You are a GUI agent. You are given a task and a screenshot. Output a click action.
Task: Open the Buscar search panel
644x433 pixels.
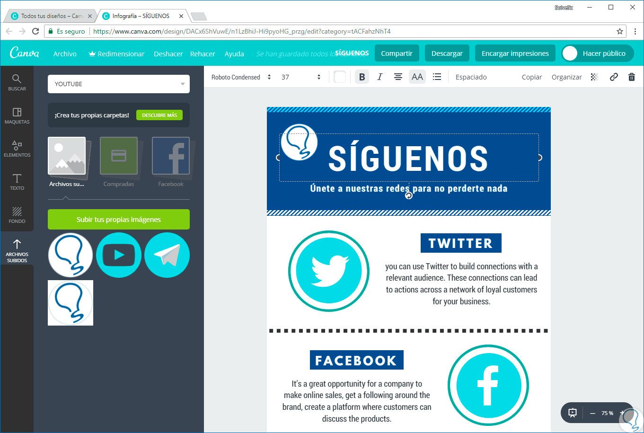click(17, 83)
